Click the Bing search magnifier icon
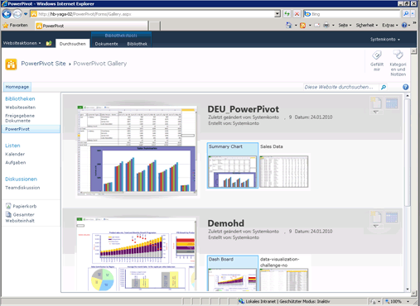Viewport: 420px width, 306px height. click(x=406, y=14)
